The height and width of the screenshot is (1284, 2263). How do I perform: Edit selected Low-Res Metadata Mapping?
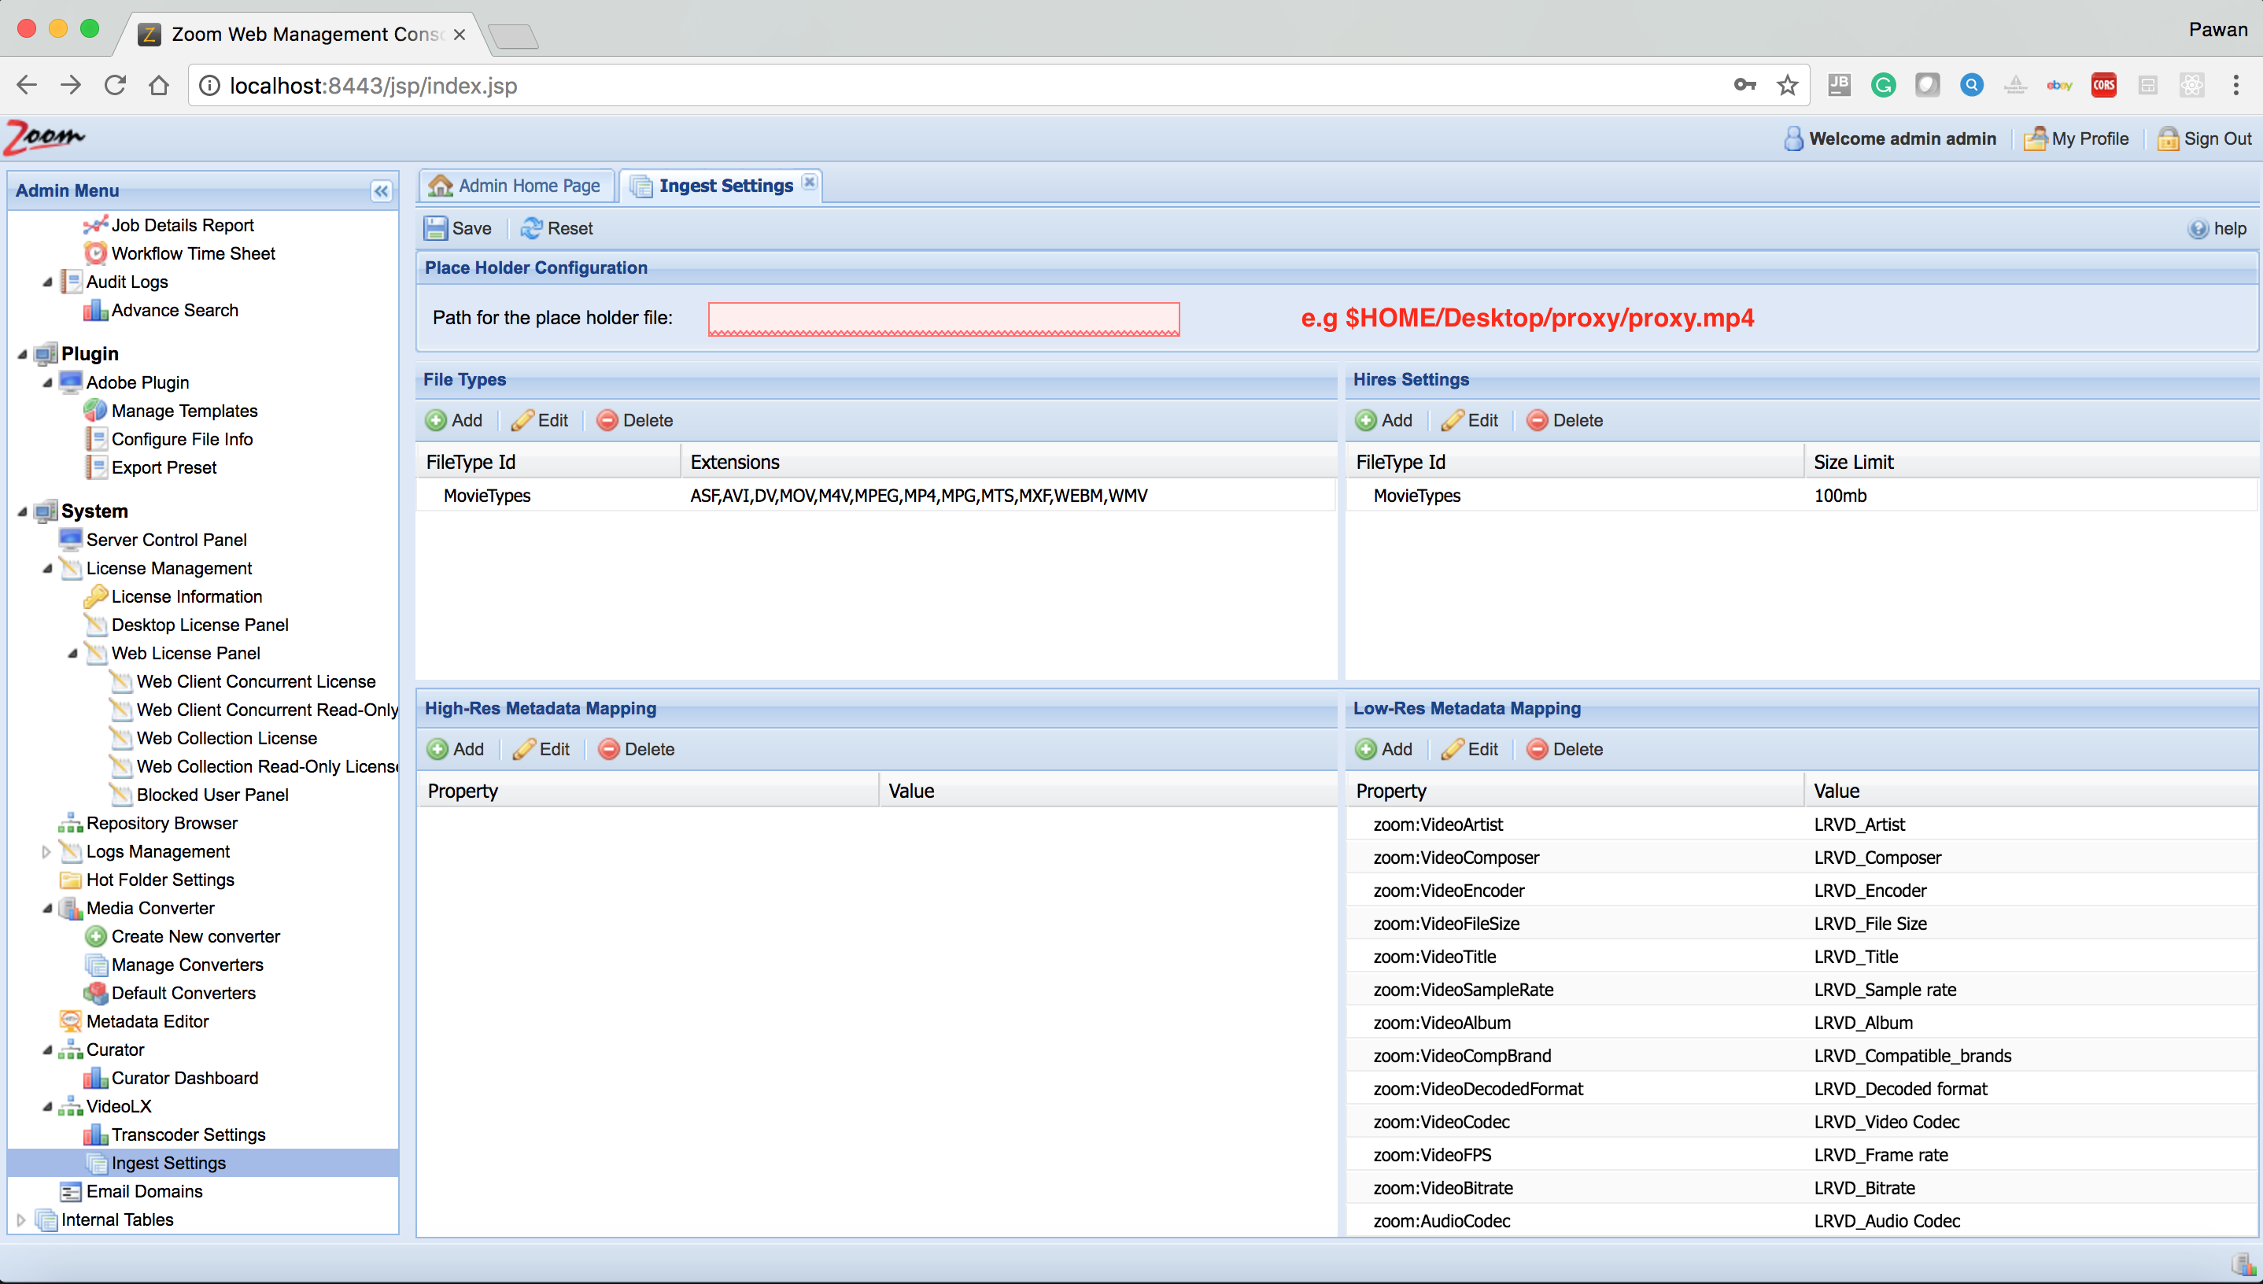pos(1470,750)
